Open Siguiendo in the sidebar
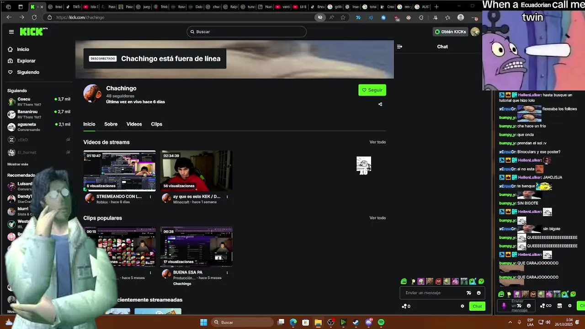 (28, 72)
